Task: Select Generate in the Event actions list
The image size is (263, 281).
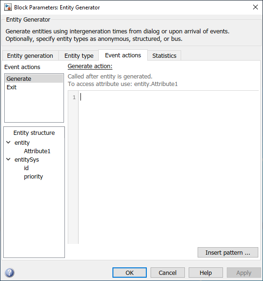Action: (x=34, y=78)
